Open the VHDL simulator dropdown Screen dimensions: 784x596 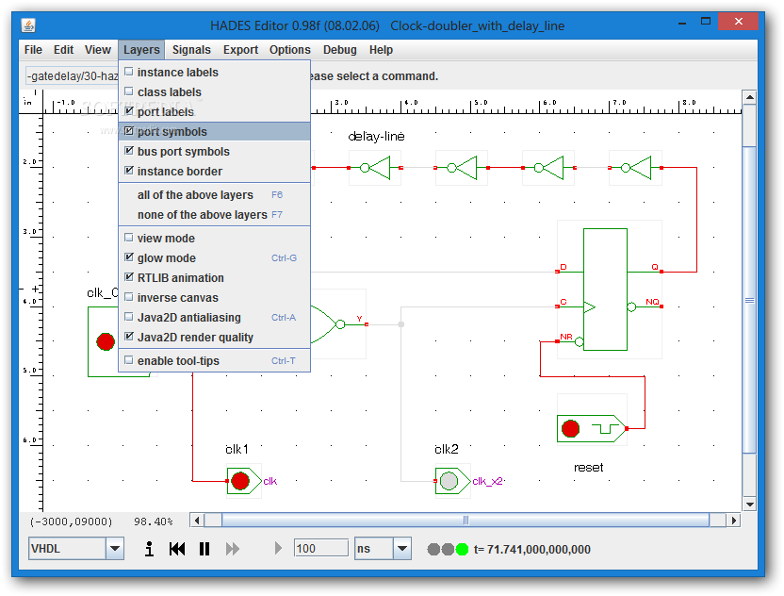(115, 549)
